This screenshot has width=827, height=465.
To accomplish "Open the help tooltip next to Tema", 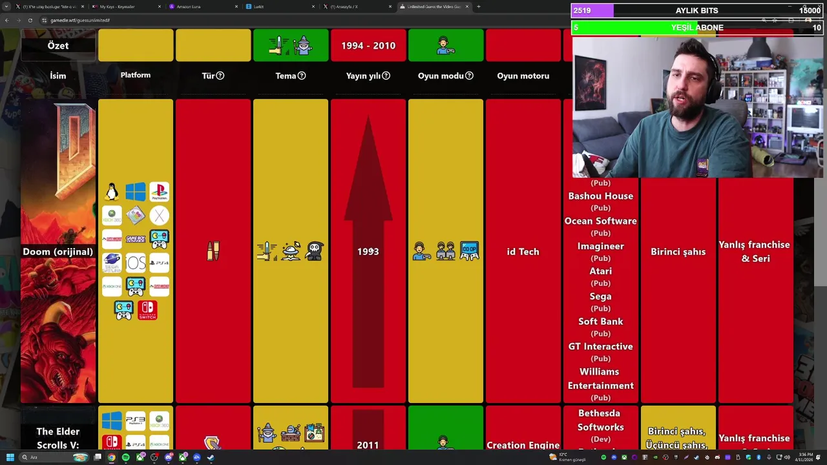I will (302, 76).
